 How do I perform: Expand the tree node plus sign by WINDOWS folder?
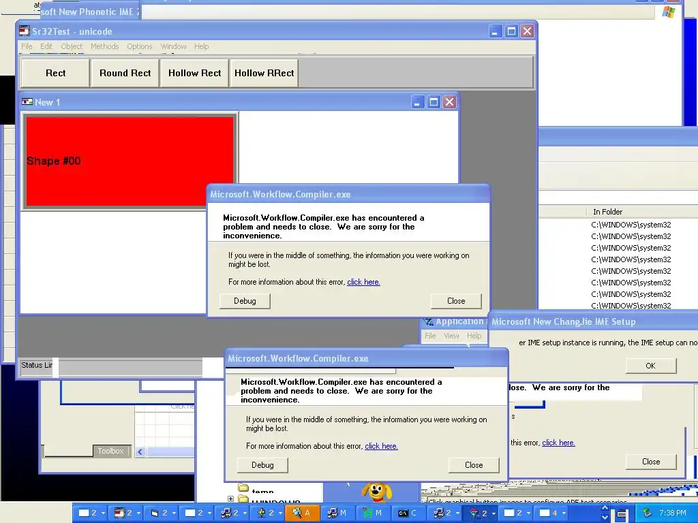point(230,499)
